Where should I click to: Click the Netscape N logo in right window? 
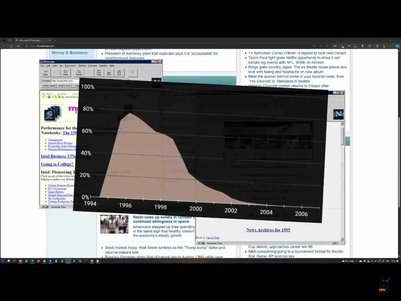[338, 114]
